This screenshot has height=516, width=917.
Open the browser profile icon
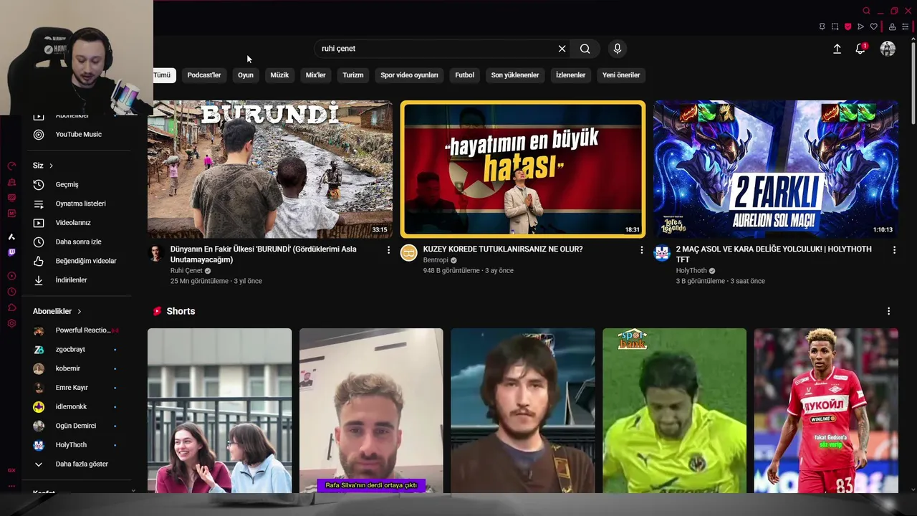[x=892, y=27]
